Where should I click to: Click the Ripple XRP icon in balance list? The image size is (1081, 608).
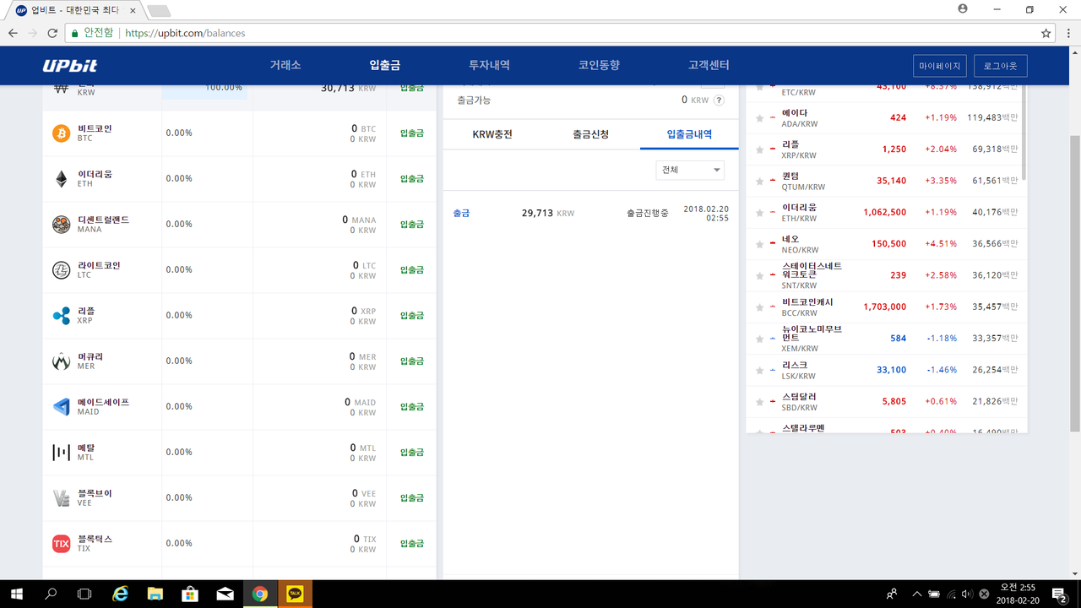click(61, 316)
